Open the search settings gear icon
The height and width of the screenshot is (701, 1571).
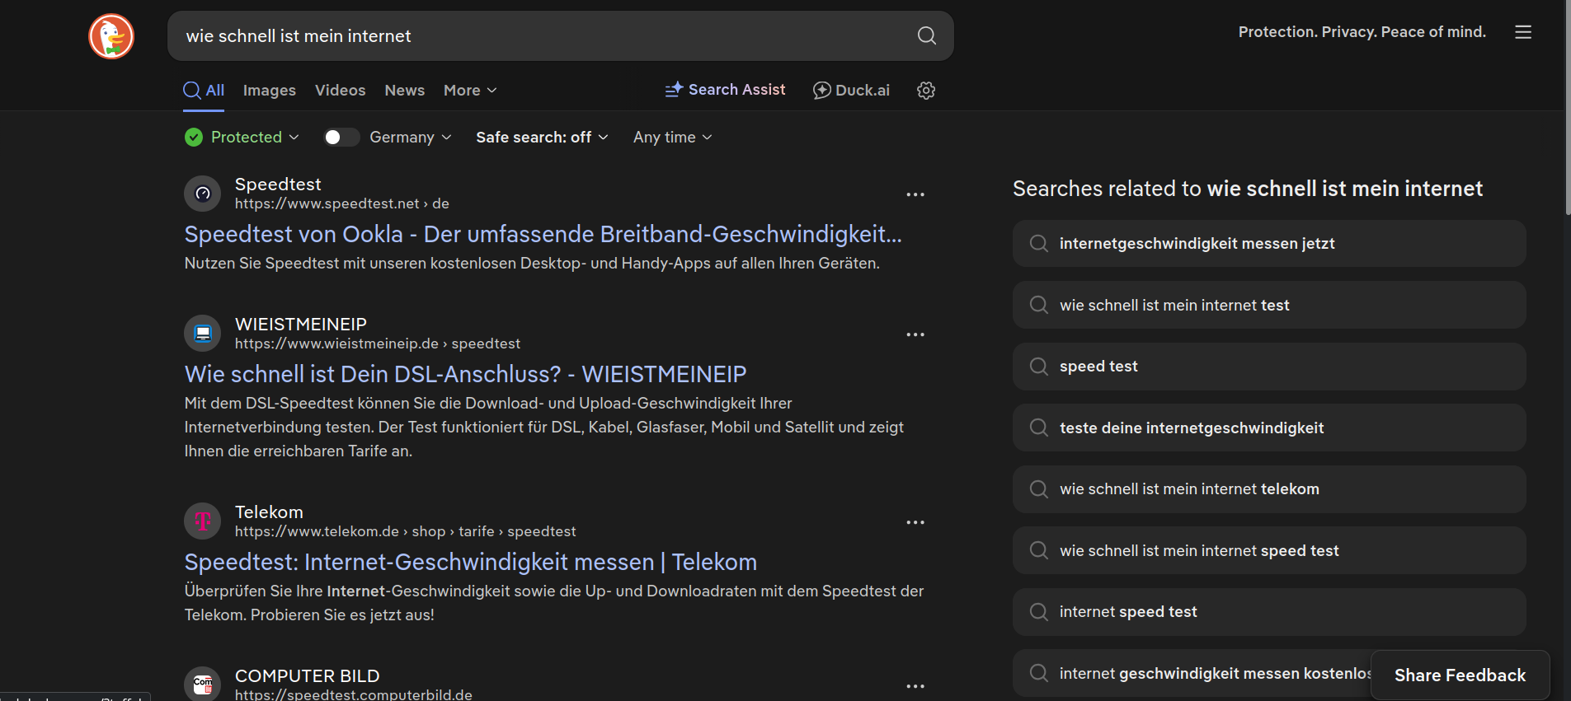click(926, 91)
